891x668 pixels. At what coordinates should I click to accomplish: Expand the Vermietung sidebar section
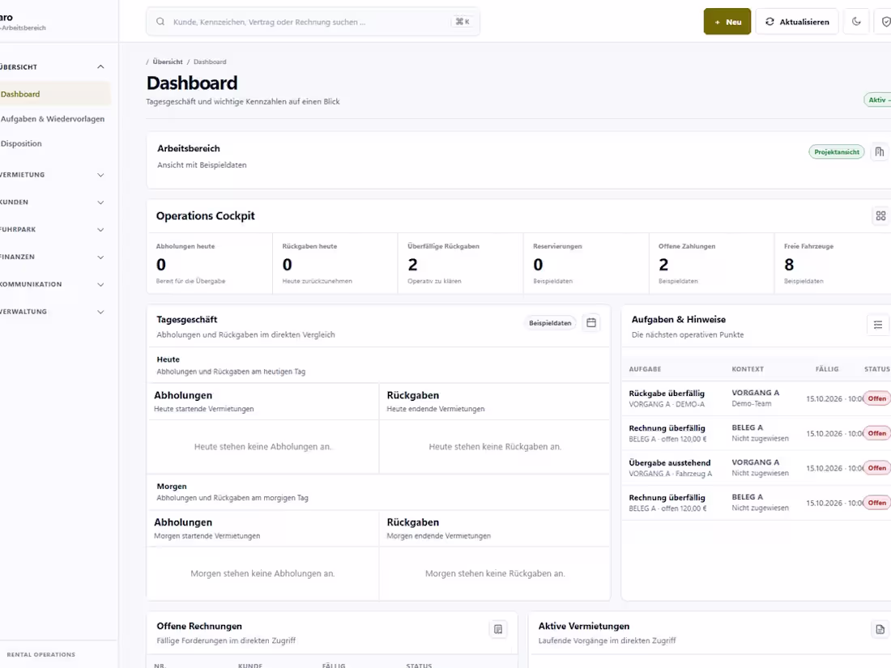click(x=53, y=175)
